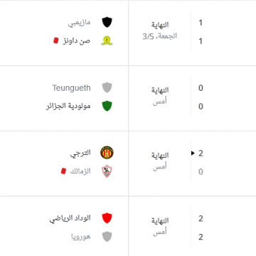Open the Wydad vs Horoya match status

pos(160,226)
